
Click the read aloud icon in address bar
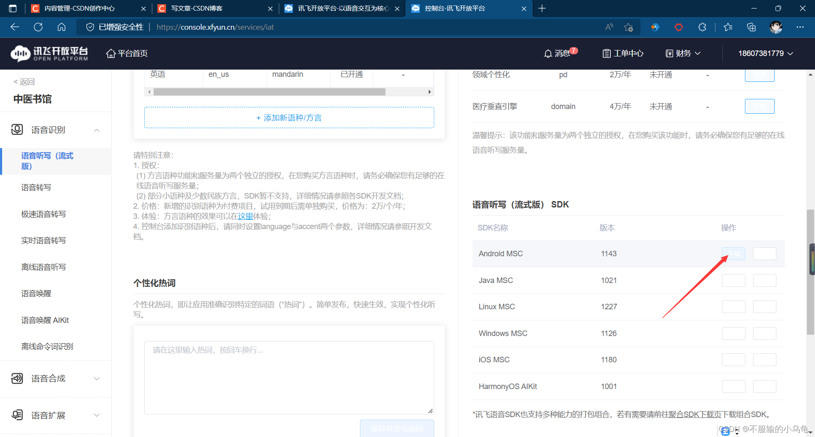tap(610, 27)
